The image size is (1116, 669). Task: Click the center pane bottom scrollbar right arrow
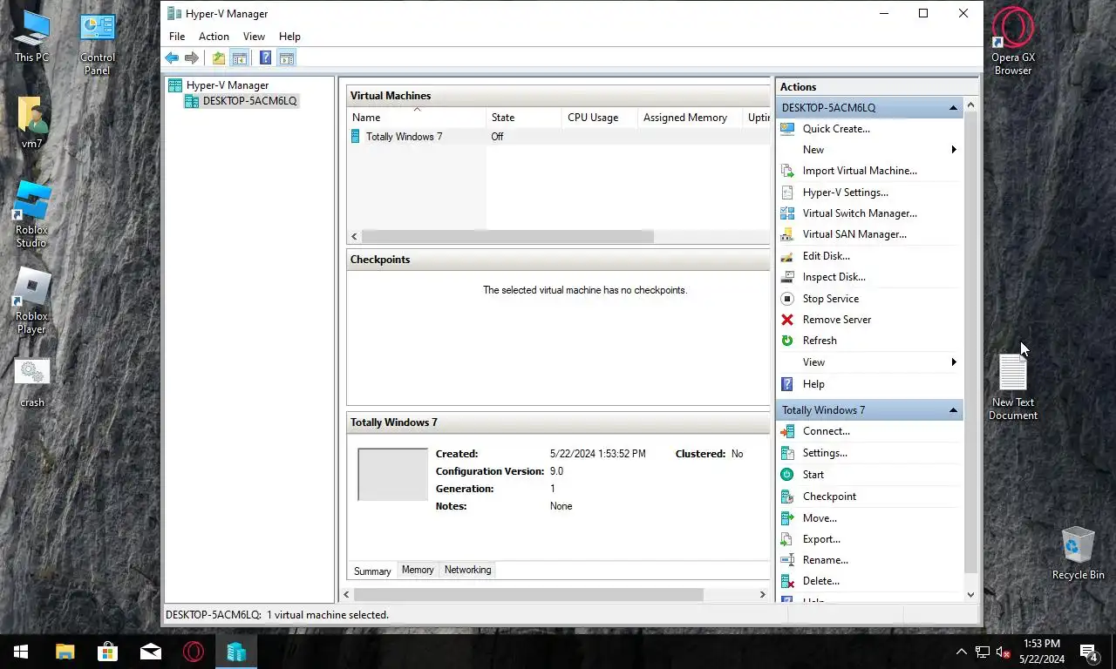coord(762,595)
